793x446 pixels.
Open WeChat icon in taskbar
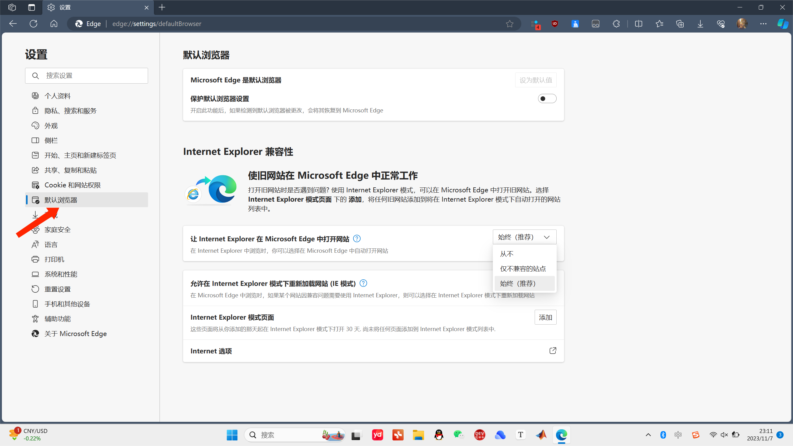click(x=459, y=435)
